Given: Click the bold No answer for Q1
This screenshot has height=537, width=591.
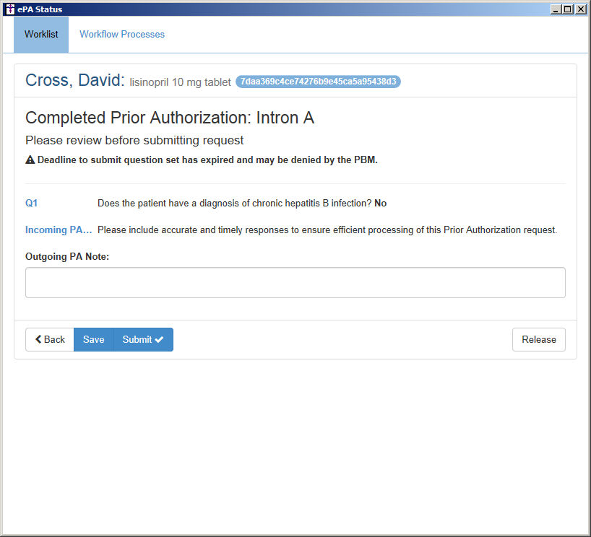Looking at the screenshot, I should pyautogui.click(x=380, y=204).
